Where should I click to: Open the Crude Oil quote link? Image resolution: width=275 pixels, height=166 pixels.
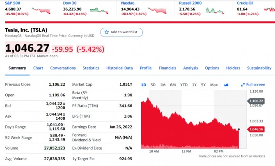(x=245, y=3)
